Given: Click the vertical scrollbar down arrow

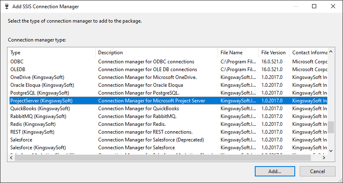Looking at the screenshot, I should tap(331, 151).
